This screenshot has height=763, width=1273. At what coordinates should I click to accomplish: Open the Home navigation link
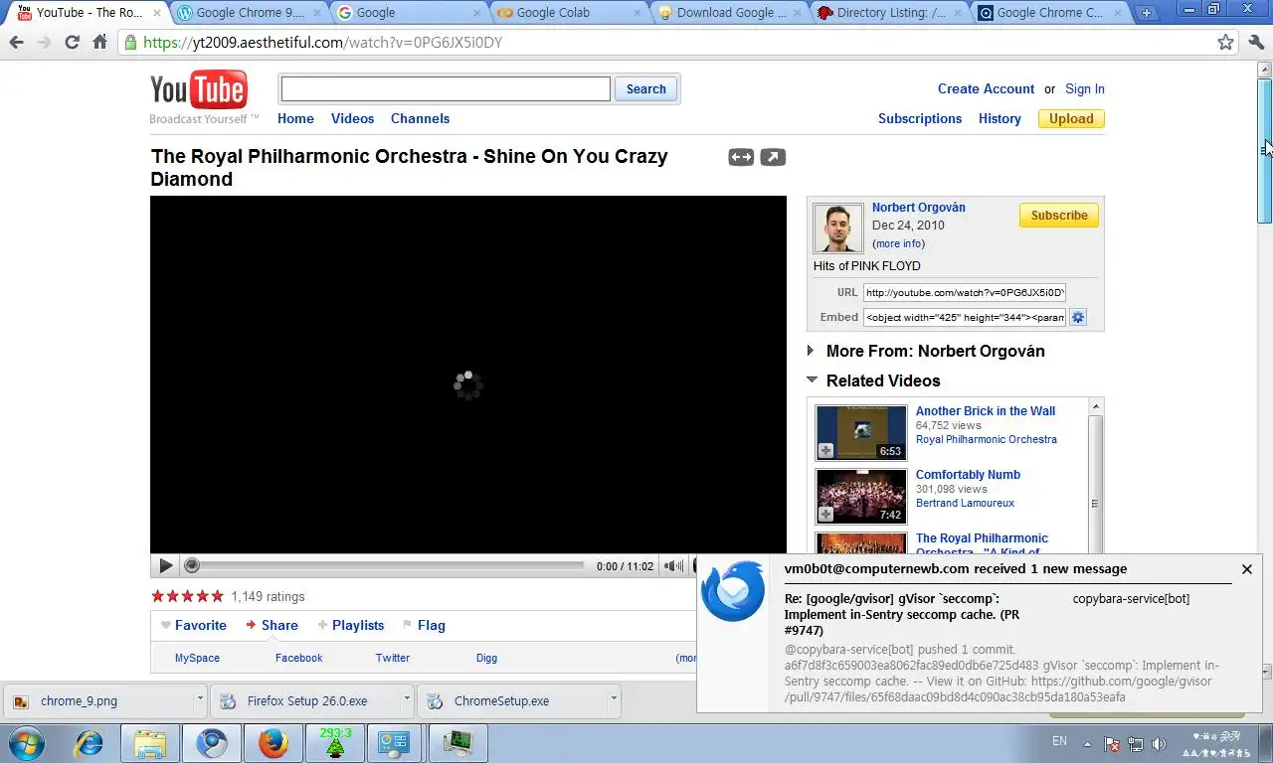coord(295,118)
